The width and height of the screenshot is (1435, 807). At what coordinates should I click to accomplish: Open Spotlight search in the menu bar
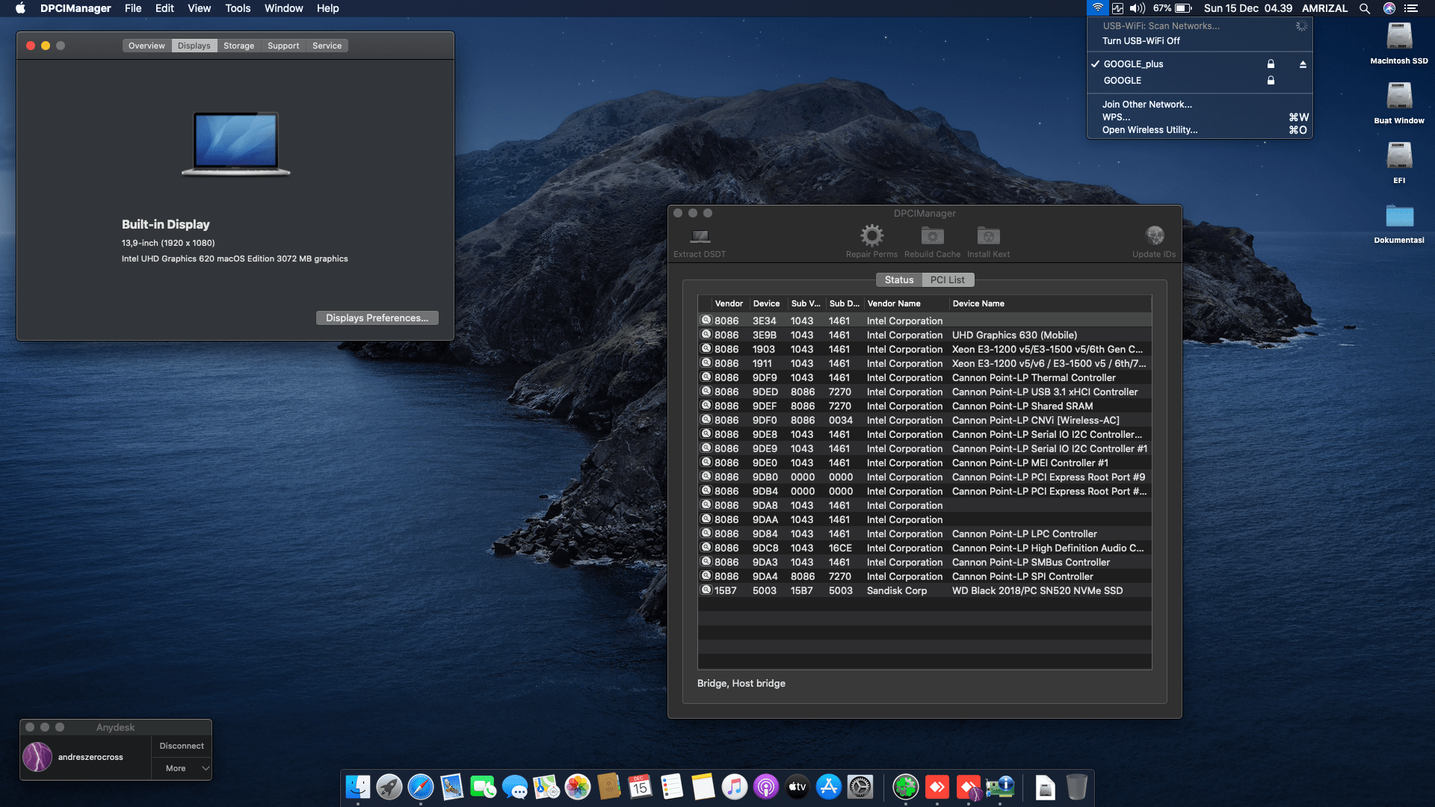1365,8
